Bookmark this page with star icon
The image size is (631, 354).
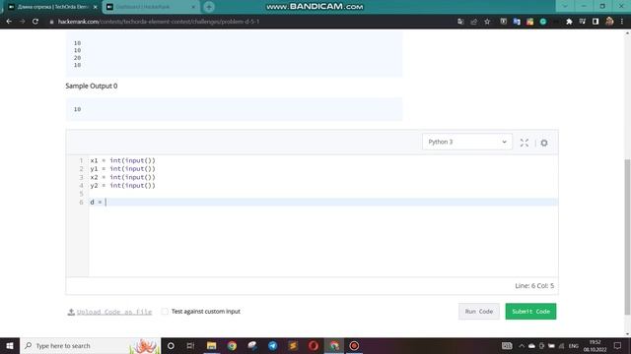(487, 22)
